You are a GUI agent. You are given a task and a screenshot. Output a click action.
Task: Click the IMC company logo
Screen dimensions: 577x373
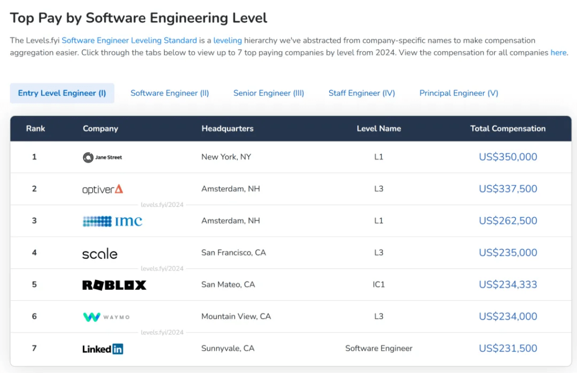point(112,221)
